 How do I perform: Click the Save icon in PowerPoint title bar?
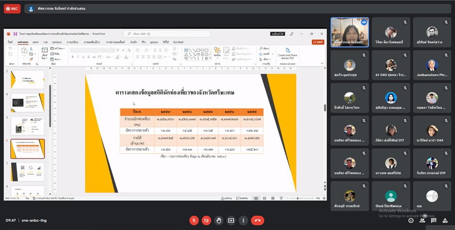tap(15, 34)
